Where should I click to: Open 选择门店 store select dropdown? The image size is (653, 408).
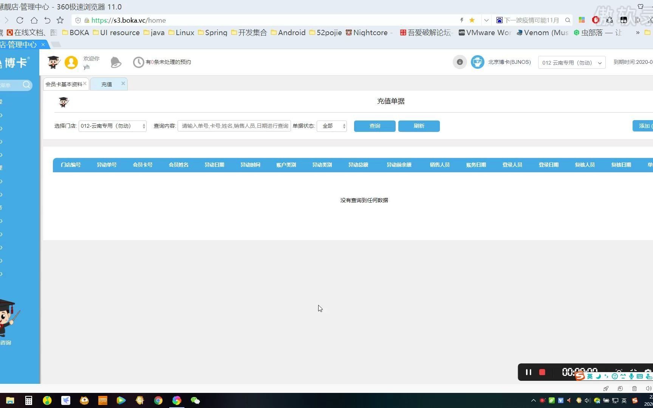113,126
